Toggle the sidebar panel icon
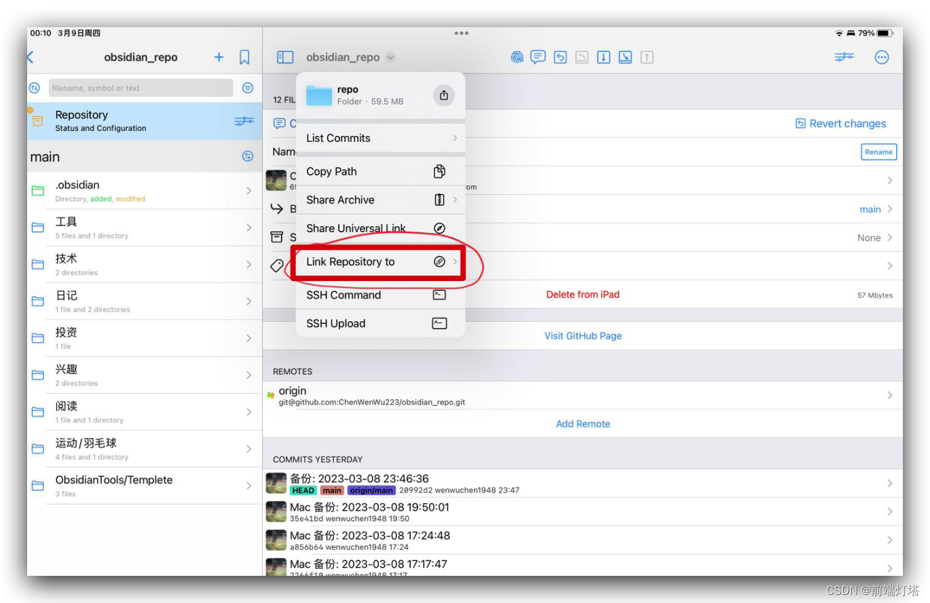 285,58
